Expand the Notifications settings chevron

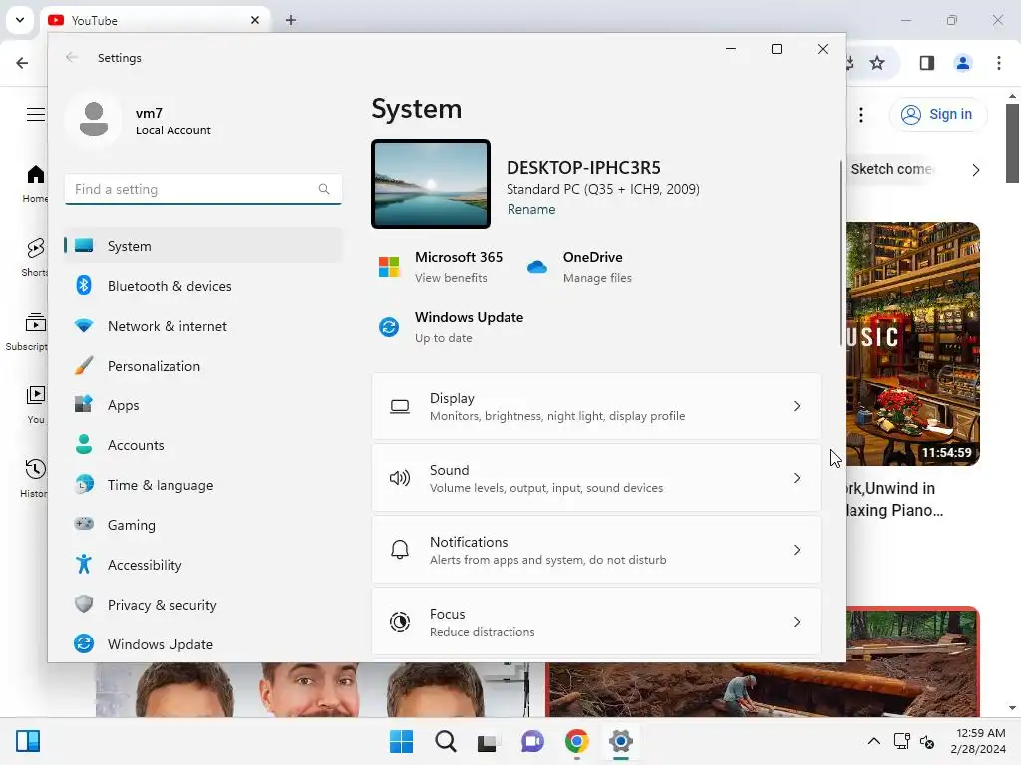click(797, 550)
